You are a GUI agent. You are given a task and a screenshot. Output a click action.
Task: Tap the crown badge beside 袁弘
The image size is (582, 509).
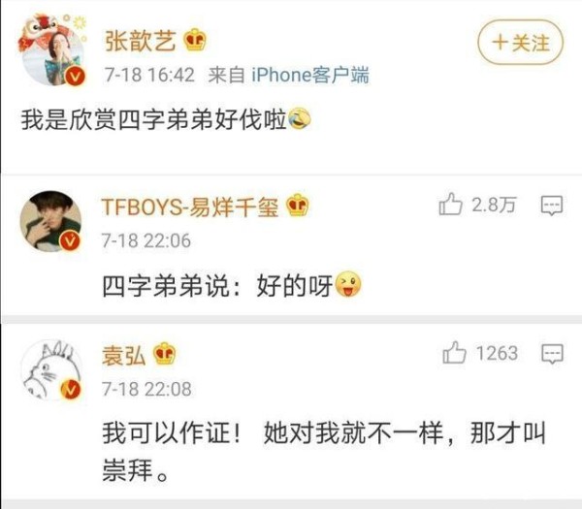pyautogui.click(x=165, y=353)
